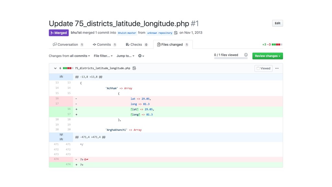332x187 pixels.
Task: Open the Checks tab
Action: coord(136,44)
